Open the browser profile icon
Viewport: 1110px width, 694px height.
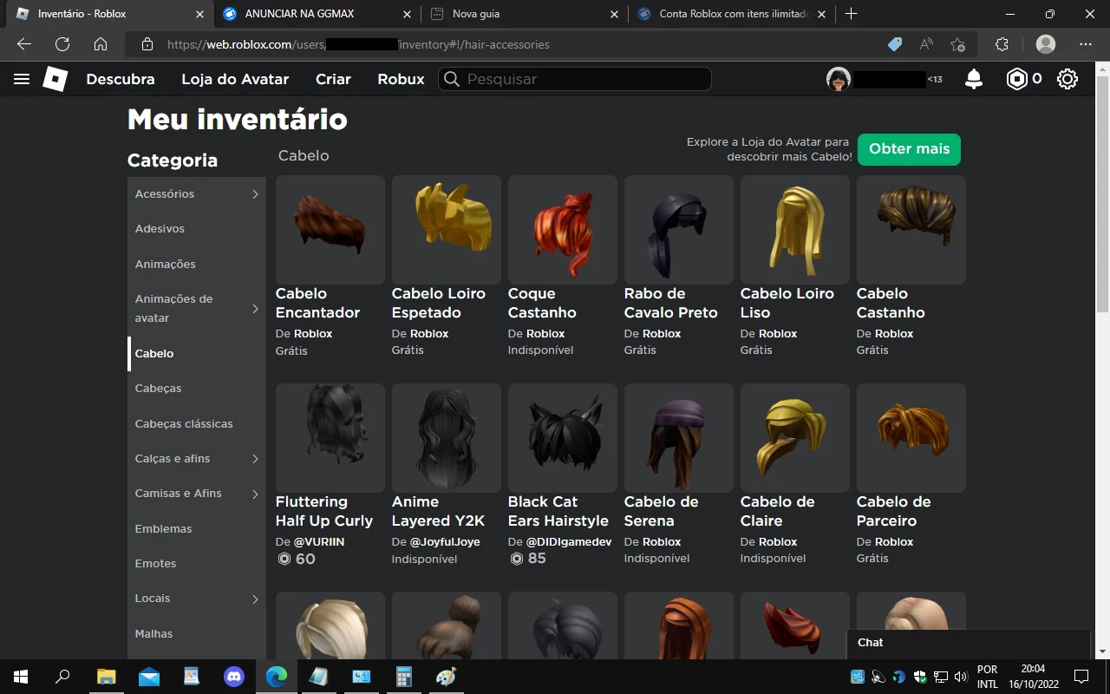pos(1046,44)
